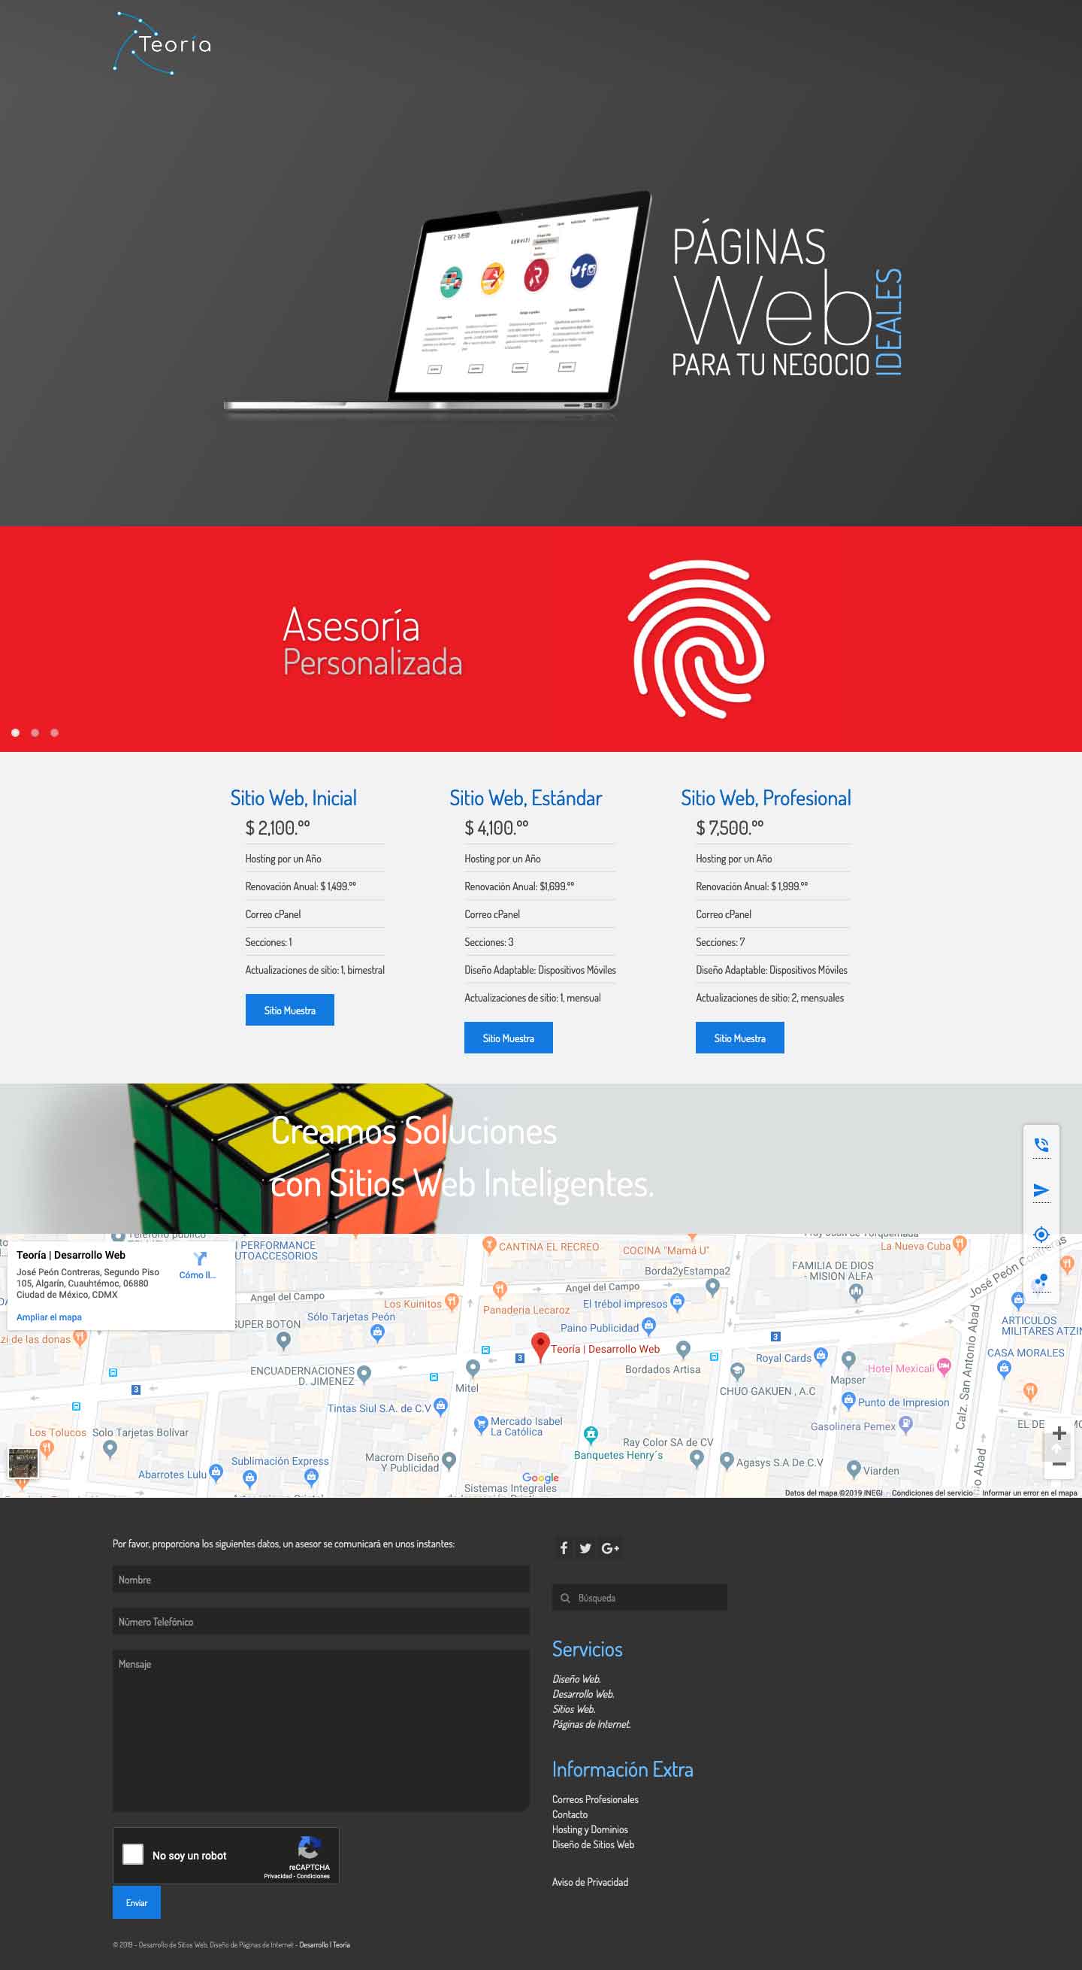Viewport: 1082px width, 1970px height.
Task: Zoom in on the map with plus button
Action: pyautogui.click(x=1058, y=1434)
